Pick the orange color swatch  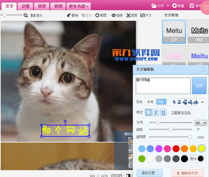pos(184,149)
